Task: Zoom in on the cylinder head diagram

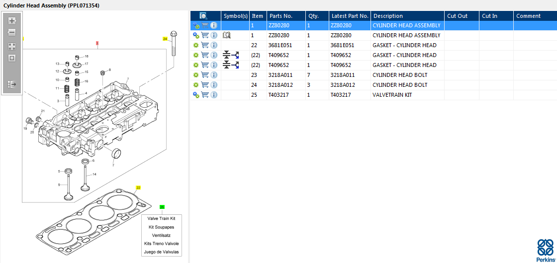Action: point(12,21)
